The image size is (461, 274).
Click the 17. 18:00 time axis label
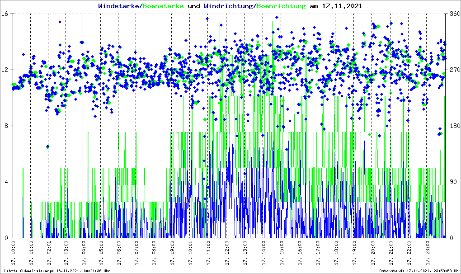[x=336, y=255]
